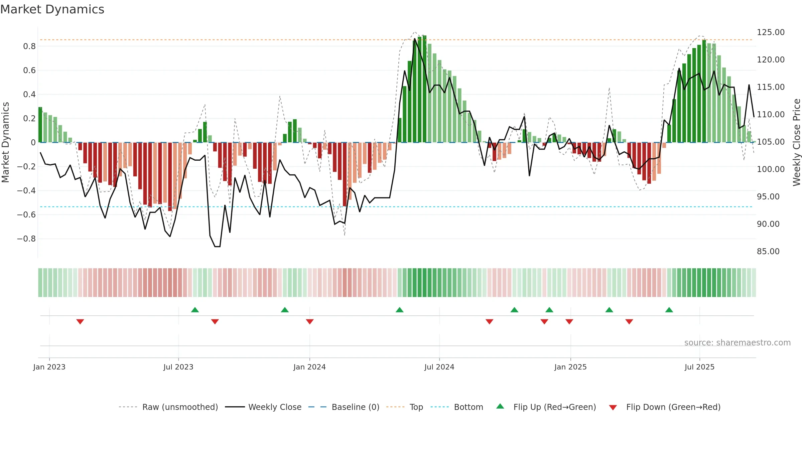Click the Weekly Close Price right axis title
802x451 pixels.
tap(797, 142)
